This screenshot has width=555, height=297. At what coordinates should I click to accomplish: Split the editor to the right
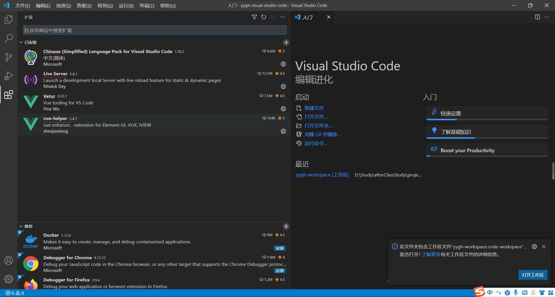[x=537, y=17]
